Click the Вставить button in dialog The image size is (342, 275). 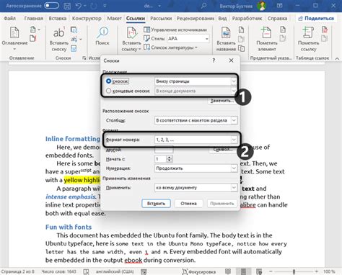point(156,204)
